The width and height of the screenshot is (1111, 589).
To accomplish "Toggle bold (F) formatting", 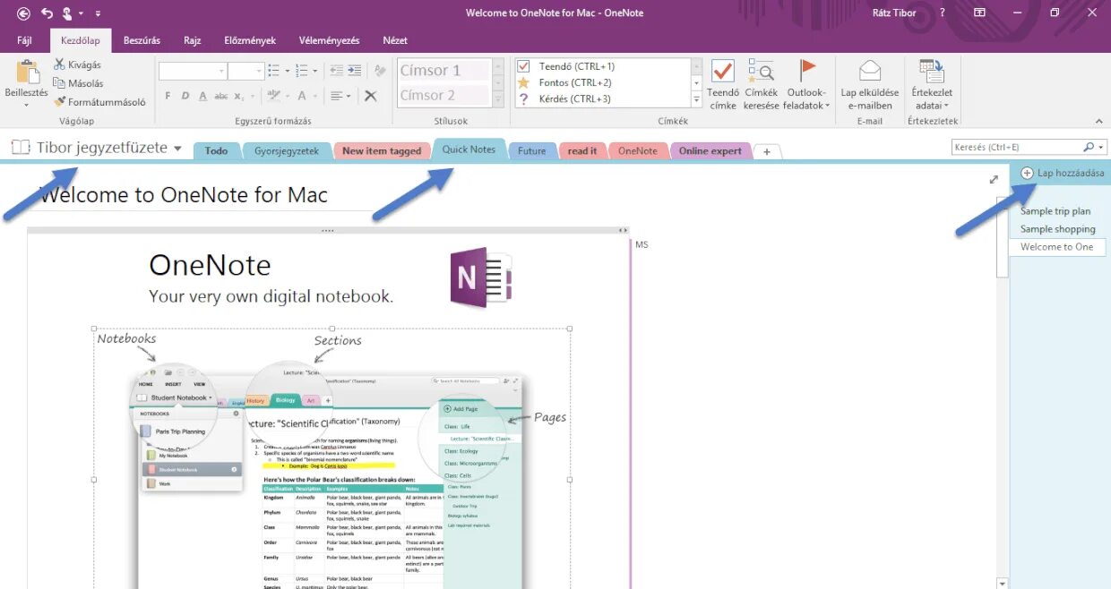I will click(168, 96).
